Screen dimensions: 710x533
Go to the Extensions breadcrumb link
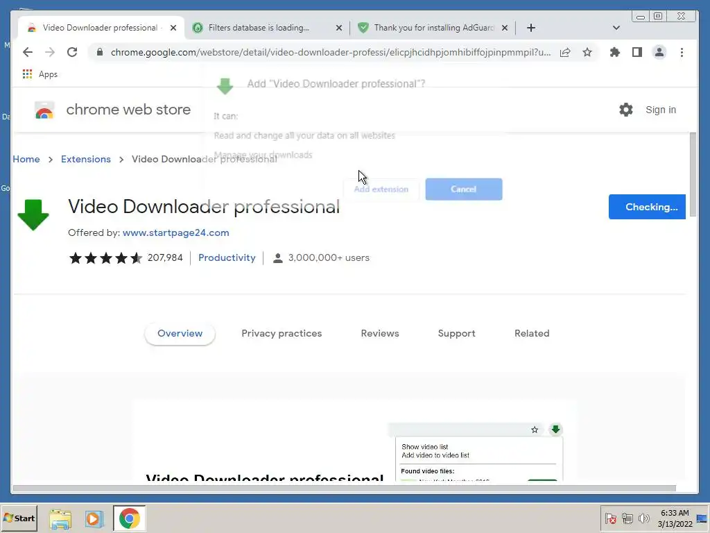(x=85, y=159)
